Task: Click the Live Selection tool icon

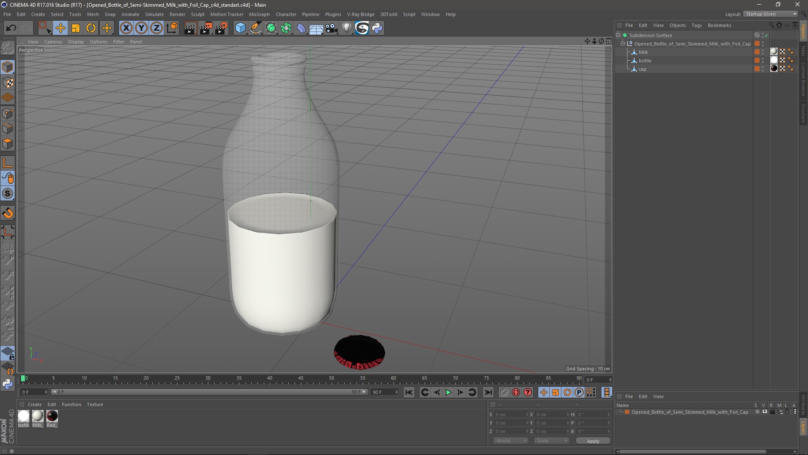Action: (45, 28)
